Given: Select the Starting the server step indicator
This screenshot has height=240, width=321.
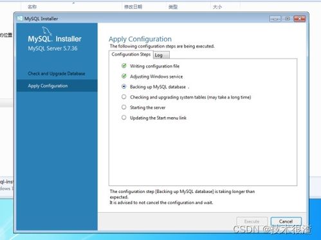Looking at the screenshot, I should [124, 107].
